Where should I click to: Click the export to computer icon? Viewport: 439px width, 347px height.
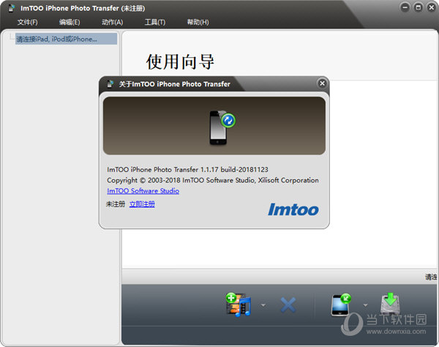(390, 303)
